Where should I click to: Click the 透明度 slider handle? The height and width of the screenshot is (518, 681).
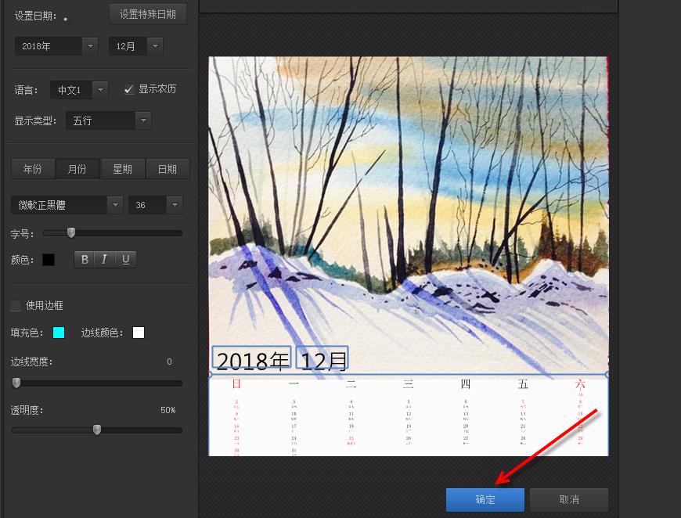(97, 430)
